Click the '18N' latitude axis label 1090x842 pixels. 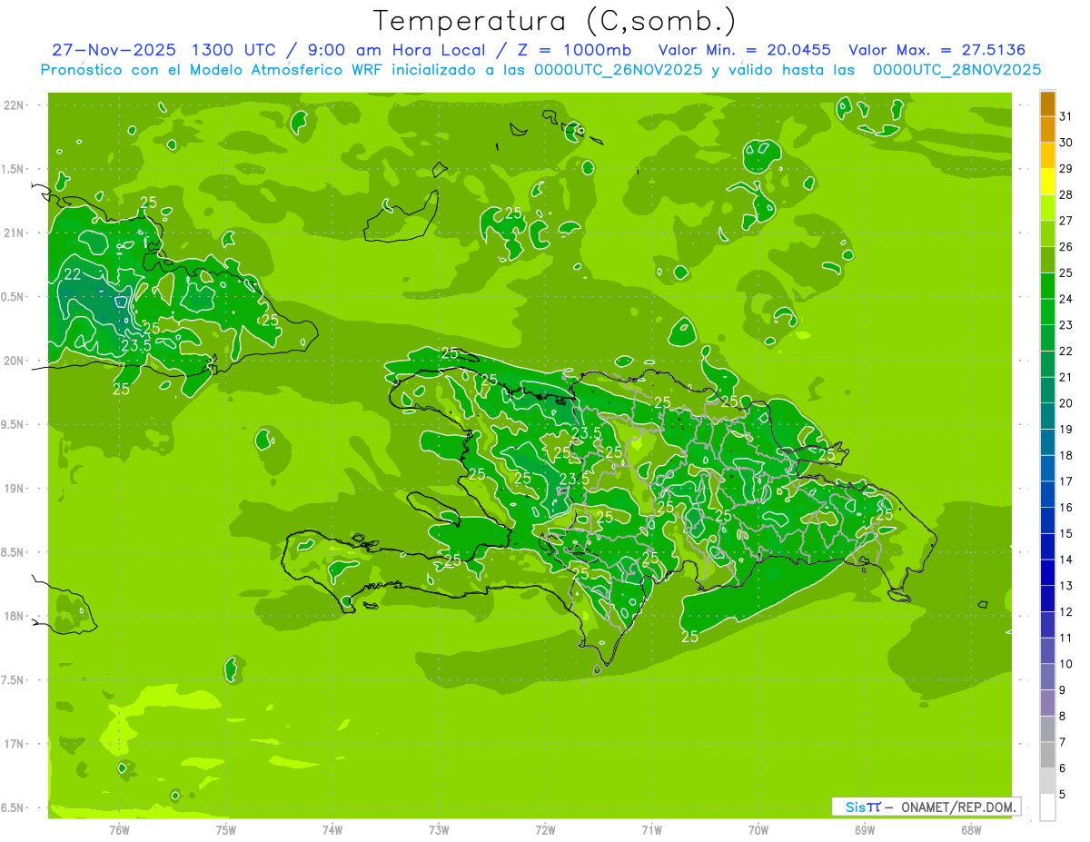click(x=14, y=616)
